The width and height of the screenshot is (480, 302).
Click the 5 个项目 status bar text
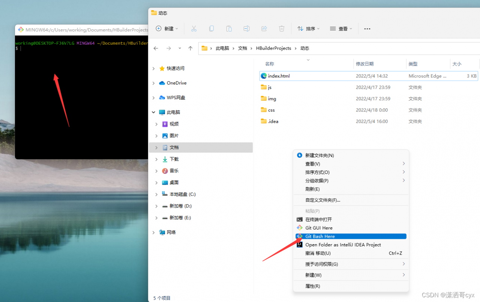pos(162,298)
